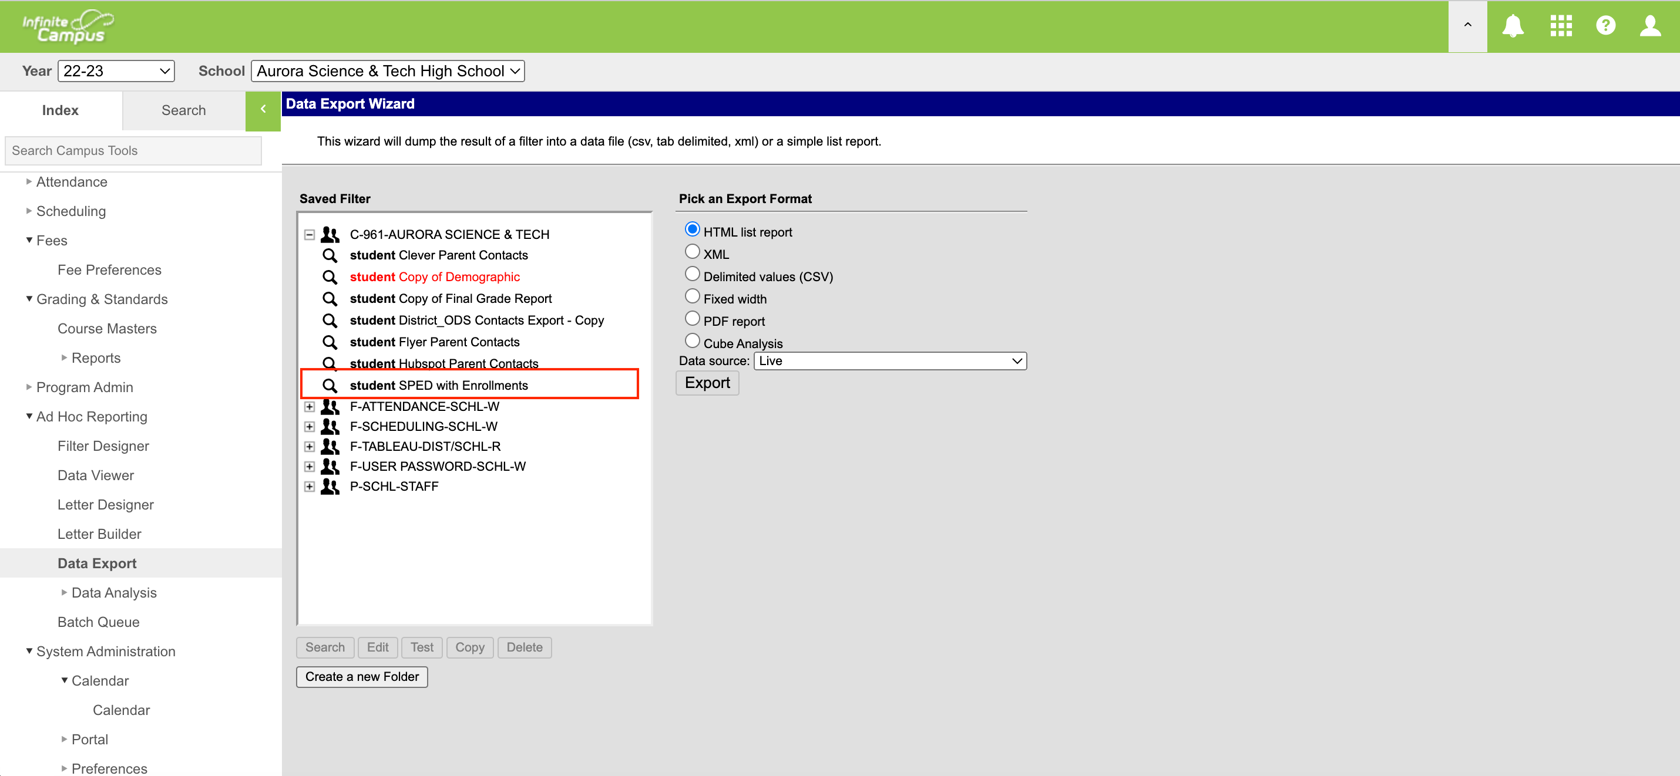This screenshot has width=1680, height=776.
Task: Click the Test filter button
Action: click(x=422, y=647)
